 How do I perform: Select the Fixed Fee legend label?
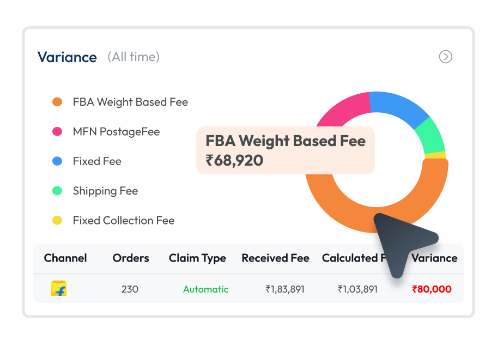coord(97,161)
